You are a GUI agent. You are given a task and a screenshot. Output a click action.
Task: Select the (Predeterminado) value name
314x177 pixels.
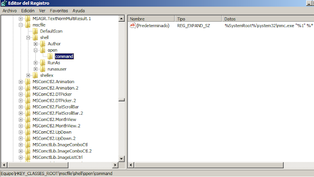(153, 26)
